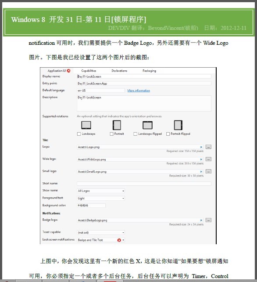The image size is (257, 282).
Task: Open the Lock screen notifications dropdown
Action: pos(101,240)
